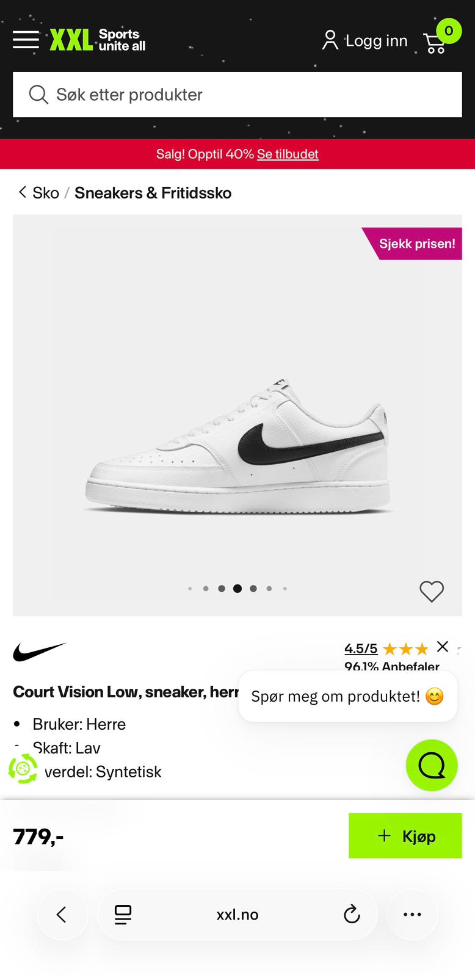Open the hamburger menu

click(x=26, y=40)
